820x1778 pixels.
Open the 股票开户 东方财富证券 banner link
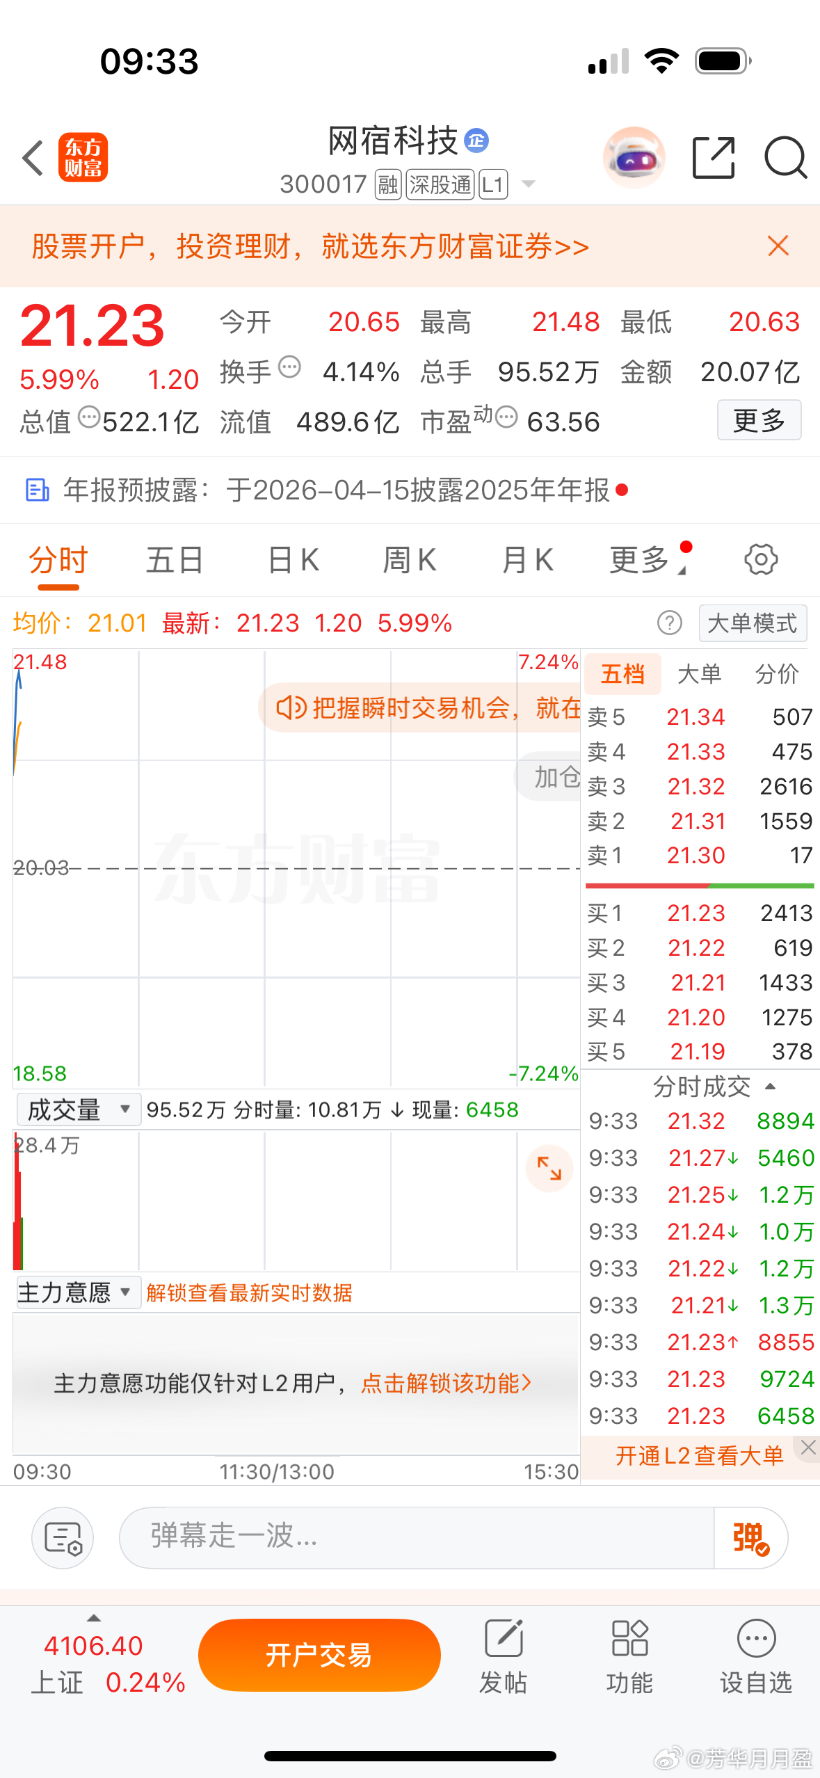point(310,246)
